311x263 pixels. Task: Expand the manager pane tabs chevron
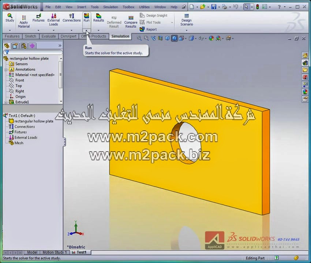[60, 46]
